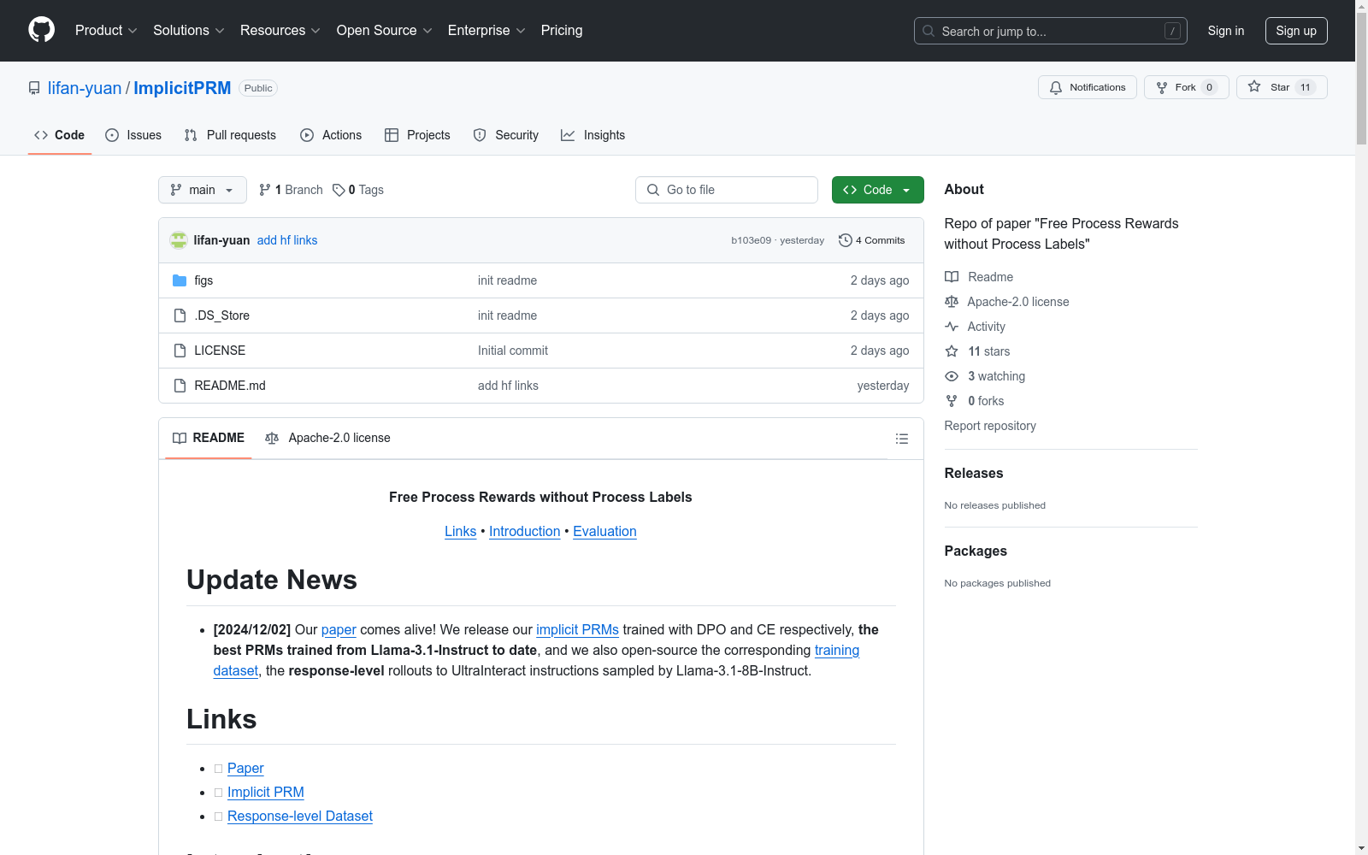The image size is (1368, 855).
Task: Open the Pull requests tab
Action: pos(230,135)
